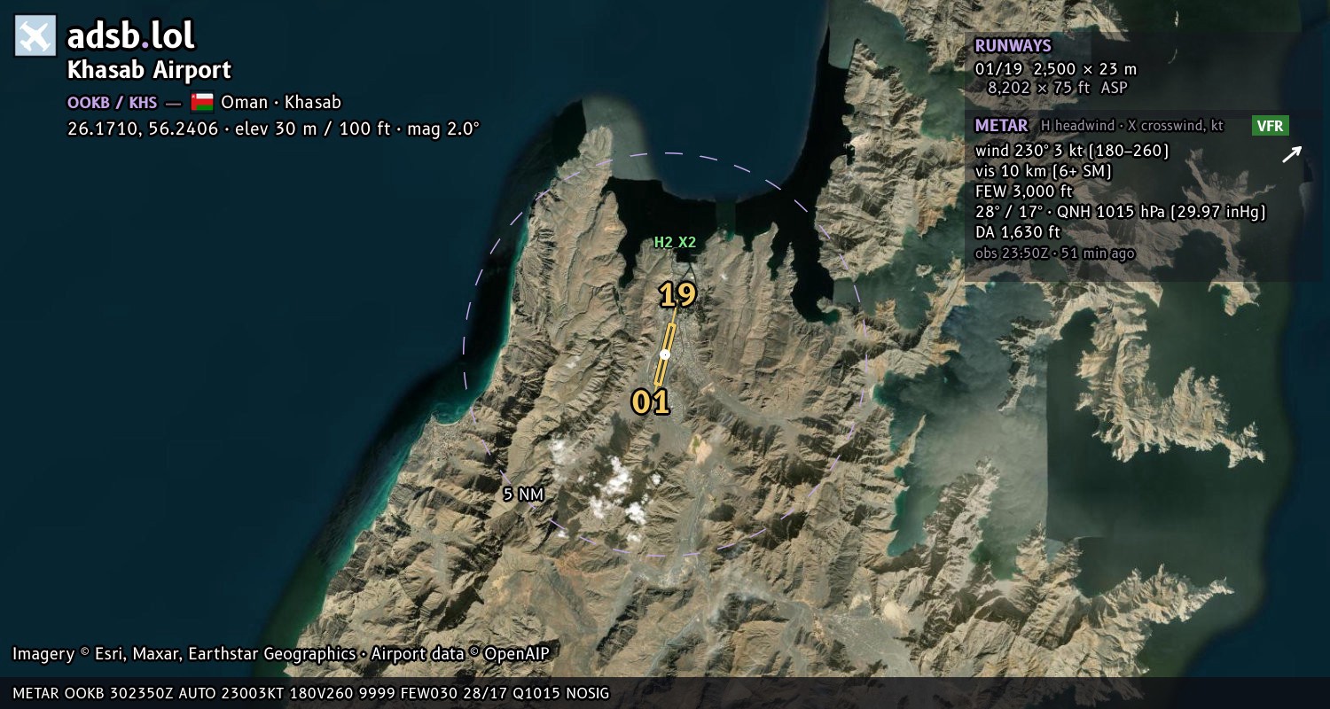1330x709 pixels.
Task: Select the runway 01 end marker
Action: (x=650, y=402)
